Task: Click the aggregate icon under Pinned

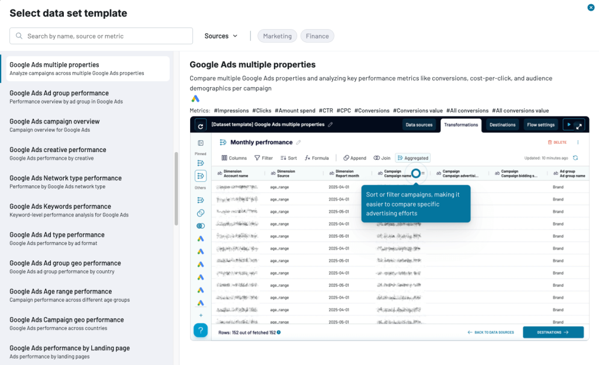Action: click(201, 163)
